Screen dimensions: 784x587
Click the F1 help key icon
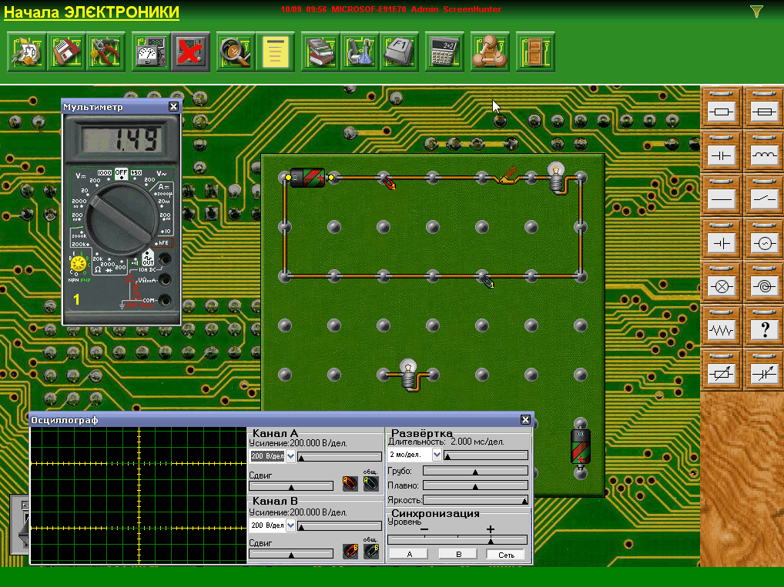tap(399, 52)
